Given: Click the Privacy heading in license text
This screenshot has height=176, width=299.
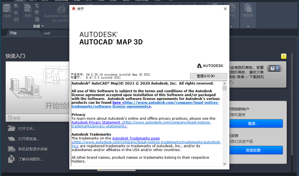Looking at the screenshot, I should pyautogui.click(x=78, y=115).
